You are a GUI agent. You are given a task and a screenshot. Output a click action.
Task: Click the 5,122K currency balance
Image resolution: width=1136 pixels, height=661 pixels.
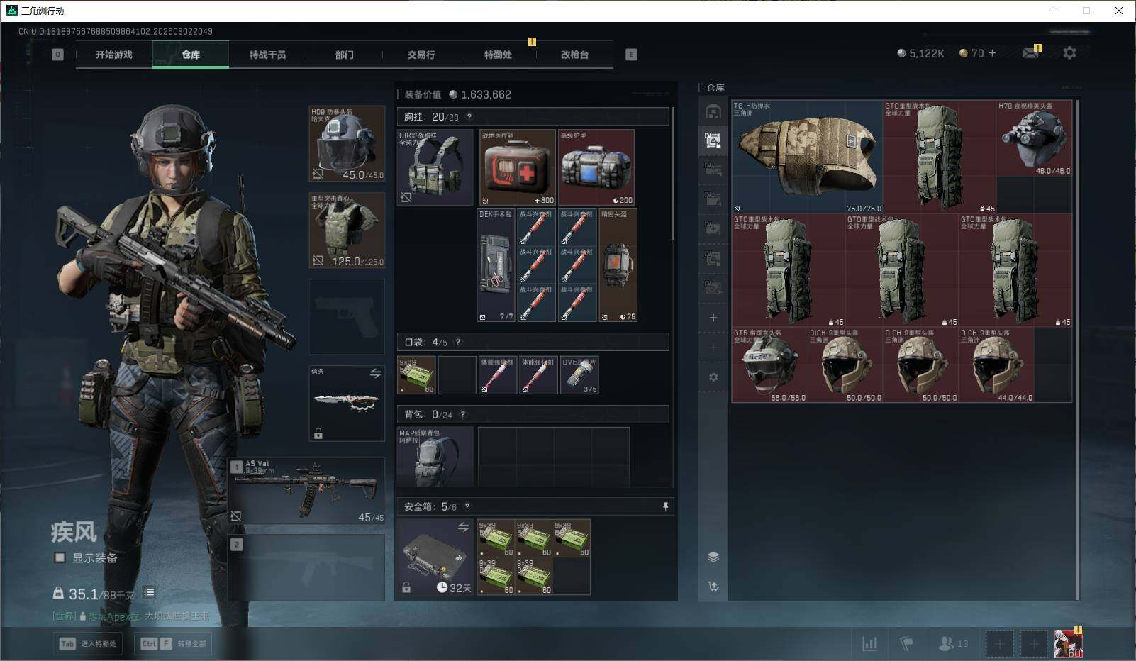920,53
